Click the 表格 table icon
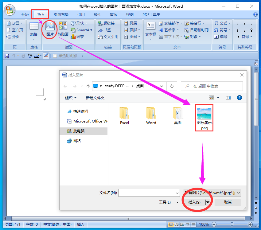 [x=34, y=30]
